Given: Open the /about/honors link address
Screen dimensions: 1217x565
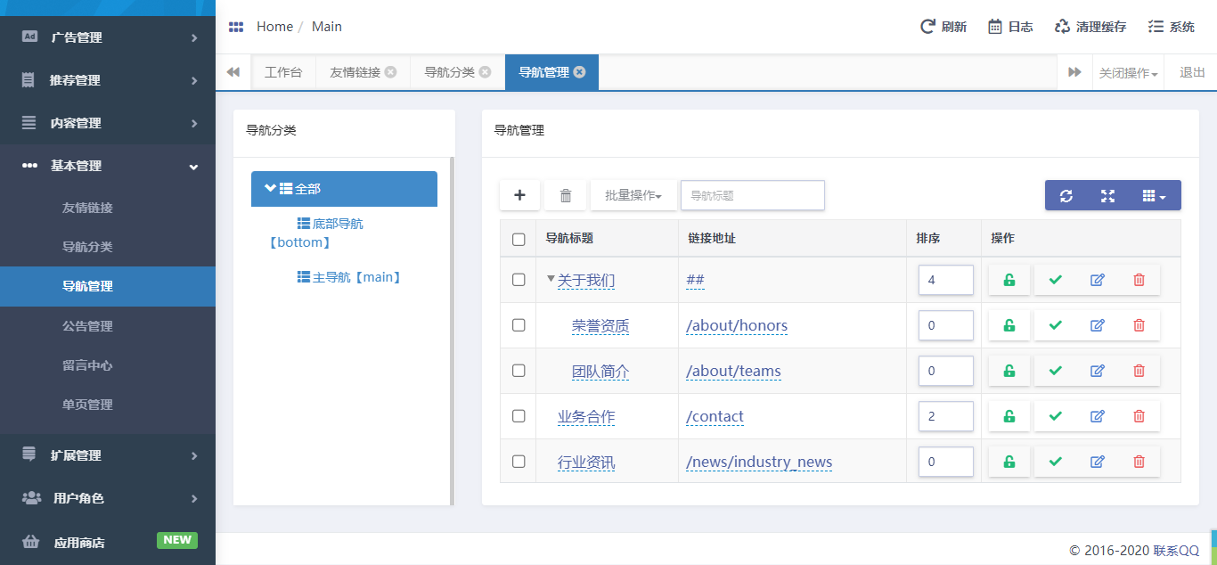Looking at the screenshot, I should point(737,325).
